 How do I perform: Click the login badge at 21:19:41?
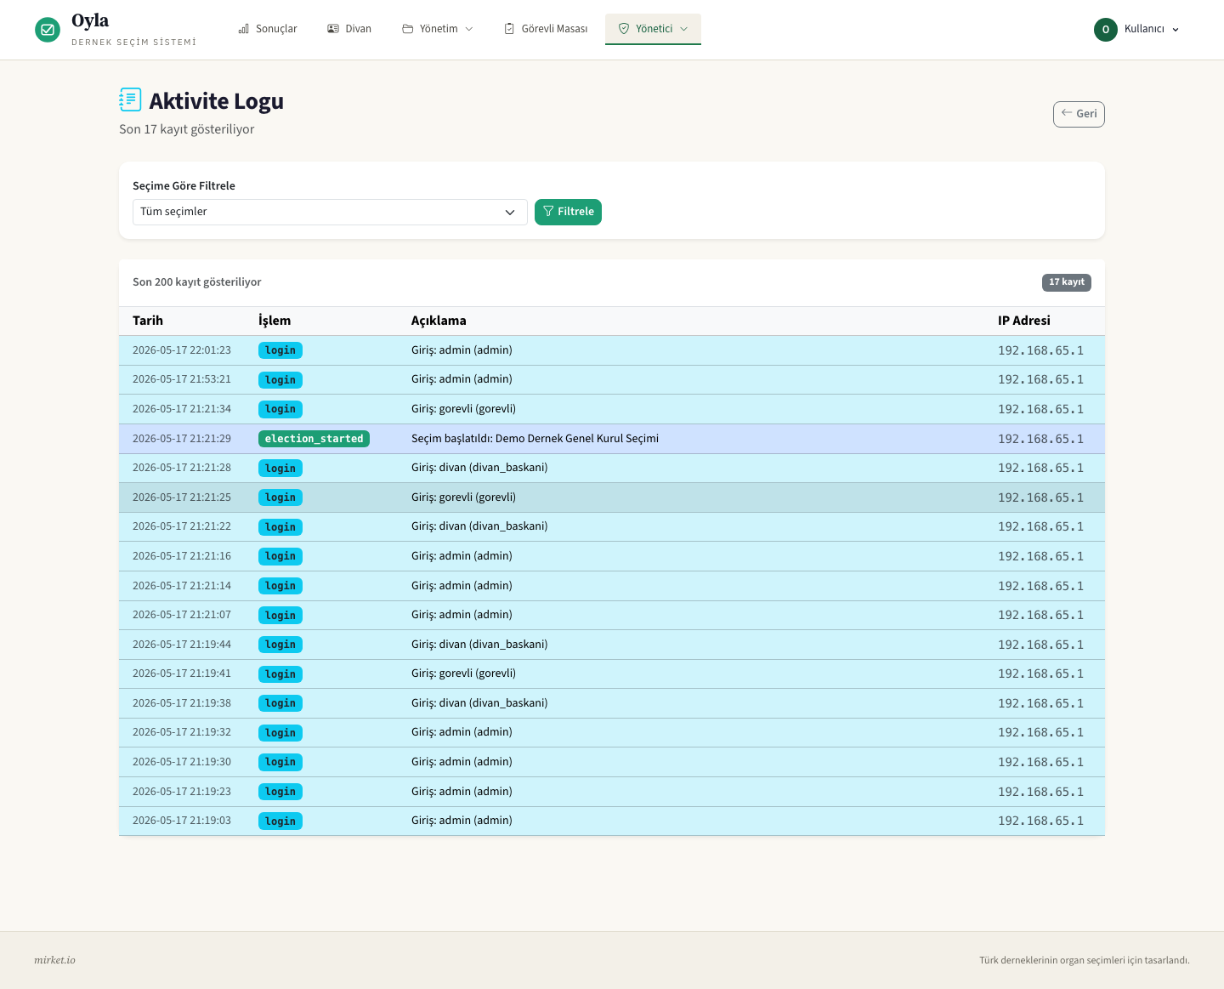point(280,674)
